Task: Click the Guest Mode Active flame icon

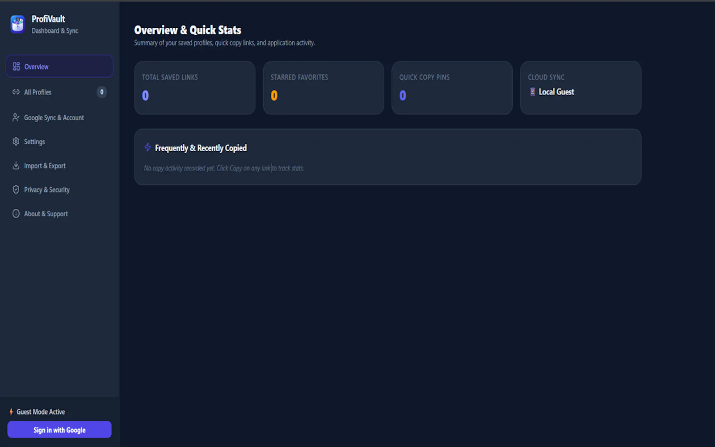Action: point(11,412)
